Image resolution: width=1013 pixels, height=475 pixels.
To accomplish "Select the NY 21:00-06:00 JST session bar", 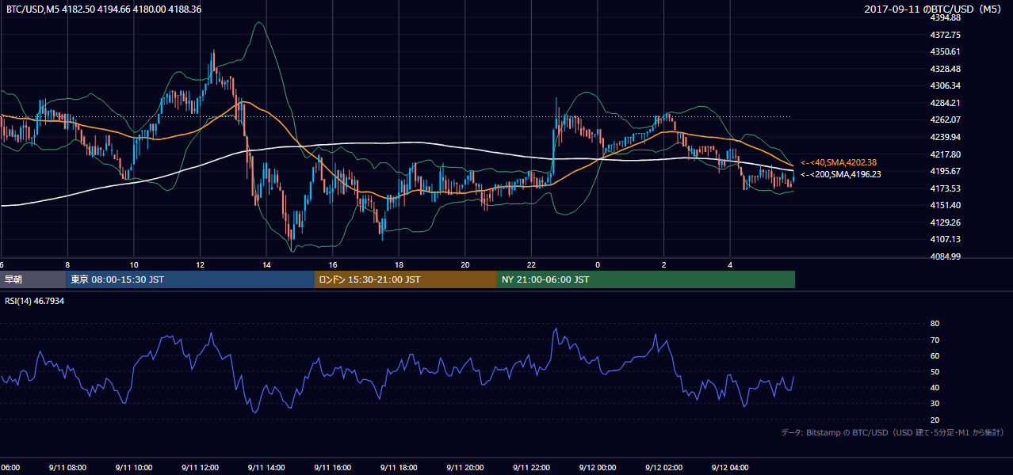I will click(646, 279).
